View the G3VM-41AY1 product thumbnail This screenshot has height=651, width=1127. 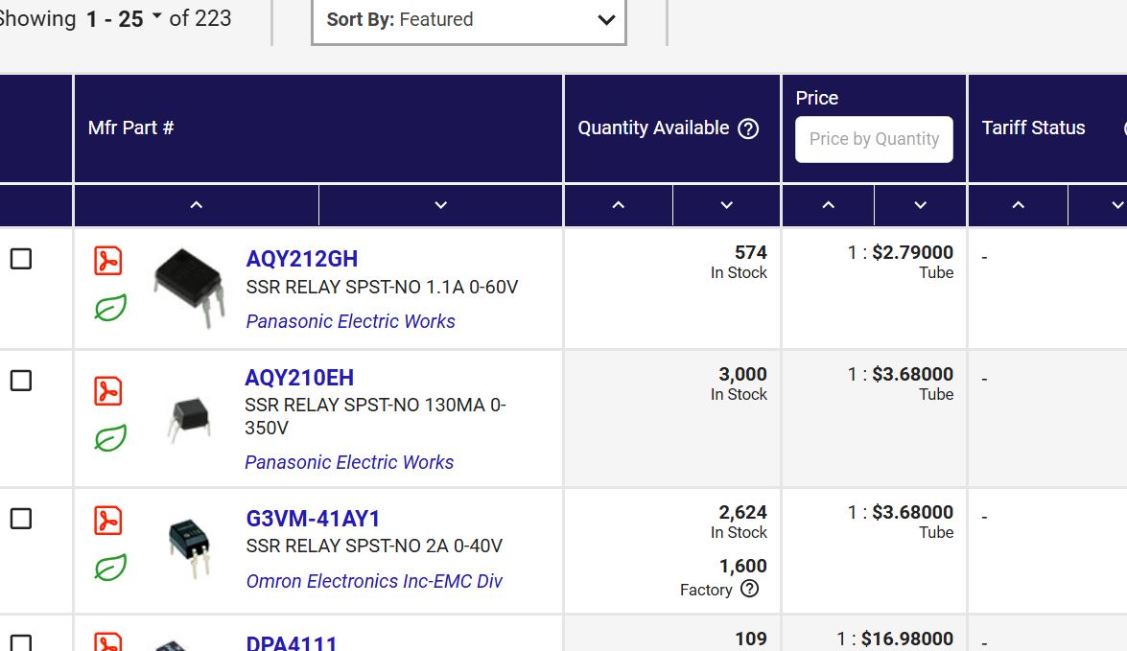pos(188,546)
